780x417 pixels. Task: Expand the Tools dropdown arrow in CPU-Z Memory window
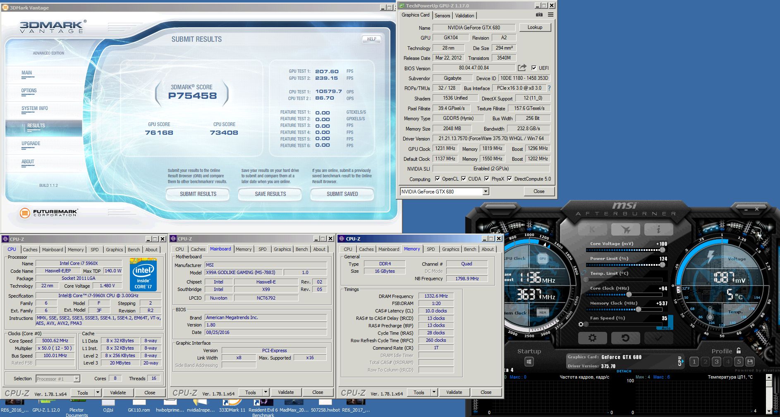pos(434,392)
